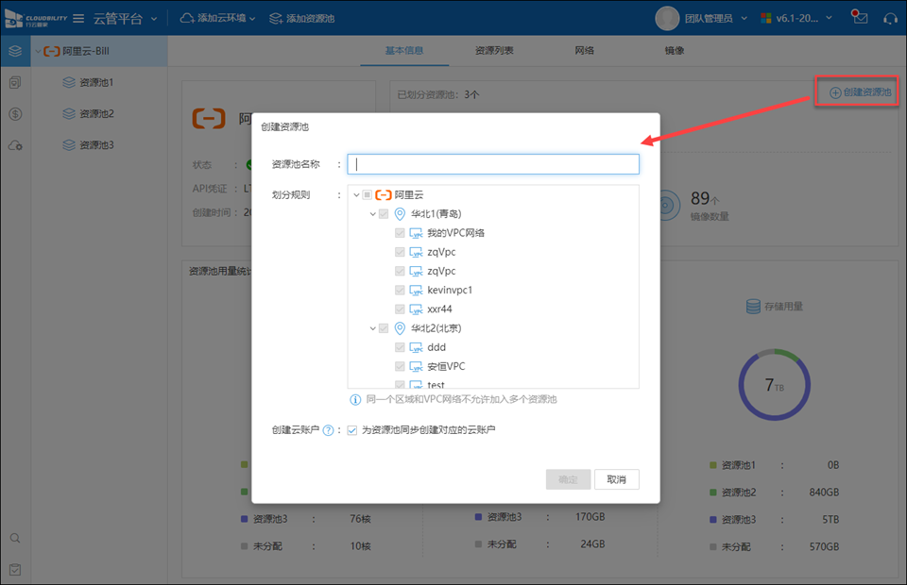The image size is (907, 585).
Task: Open the mail notifications icon
Action: [x=860, y=17]
